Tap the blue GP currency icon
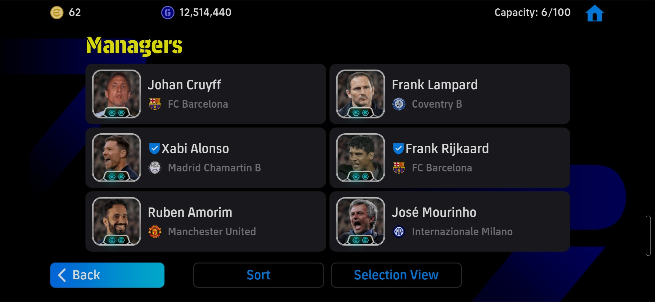Screen dimensions: 655x302 (x=168, y=13)
